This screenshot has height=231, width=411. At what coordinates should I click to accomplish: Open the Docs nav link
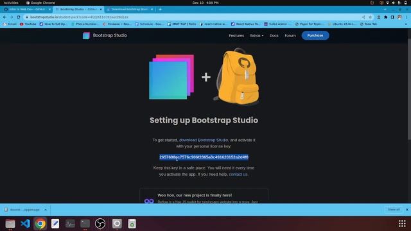click(x=274, y=35)
